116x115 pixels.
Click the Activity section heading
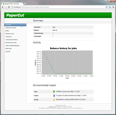[37, 42]
